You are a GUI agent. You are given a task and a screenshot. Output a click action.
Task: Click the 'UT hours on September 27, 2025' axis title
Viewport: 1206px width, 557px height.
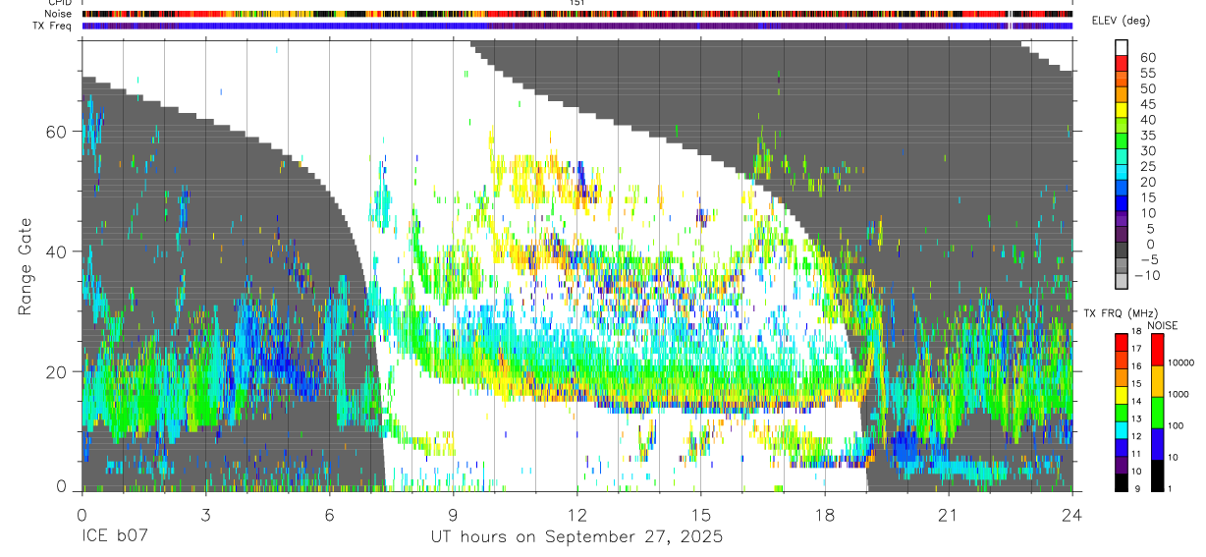(x=576, y=537)
